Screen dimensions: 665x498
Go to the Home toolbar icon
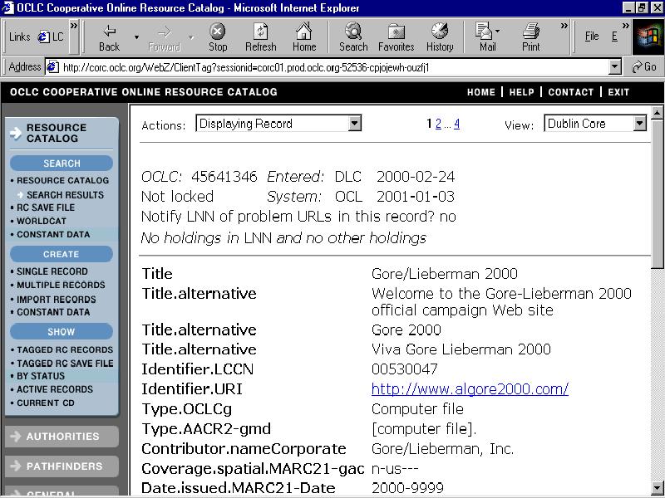pyautogui.click(x=304, y=31)
